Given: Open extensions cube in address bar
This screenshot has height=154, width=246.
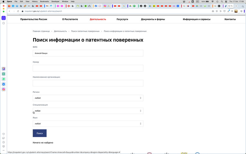Looking at the screenshot, I should pos(242,11).
